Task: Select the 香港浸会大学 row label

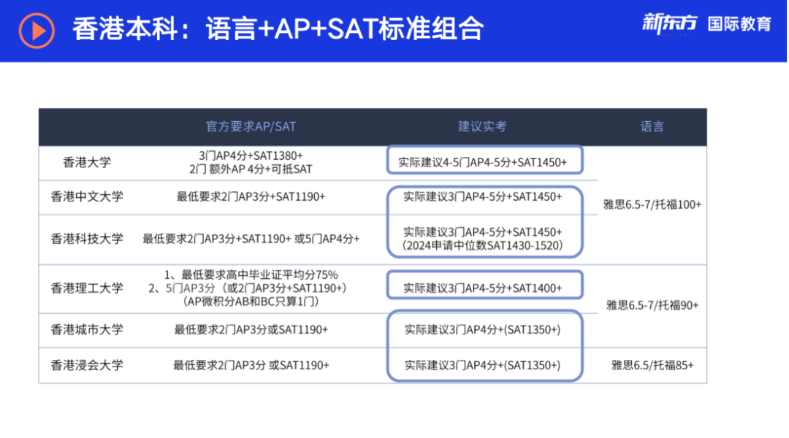Action: pos(86,366)
